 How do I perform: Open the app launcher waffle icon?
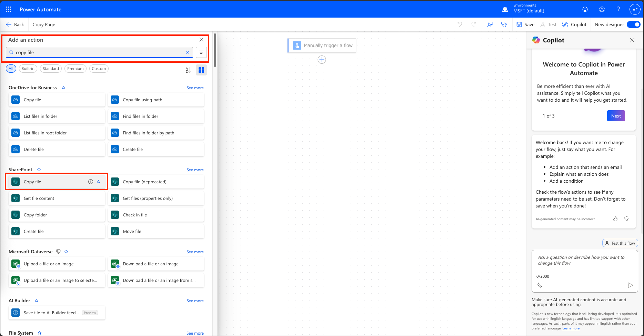[x=9, y=9]
